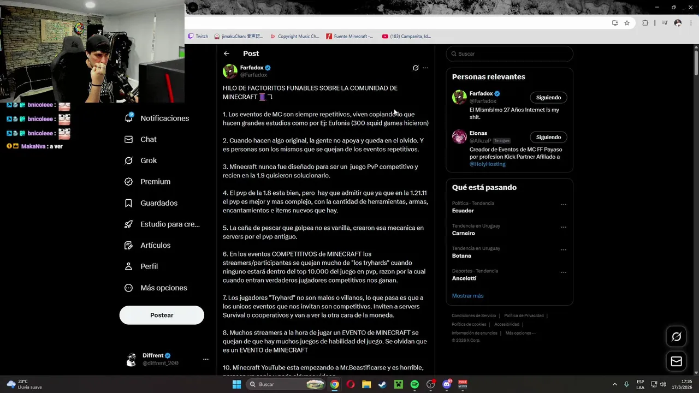
Task: Click the taskbar Buscar search box
Action: [x=286, y=384]
